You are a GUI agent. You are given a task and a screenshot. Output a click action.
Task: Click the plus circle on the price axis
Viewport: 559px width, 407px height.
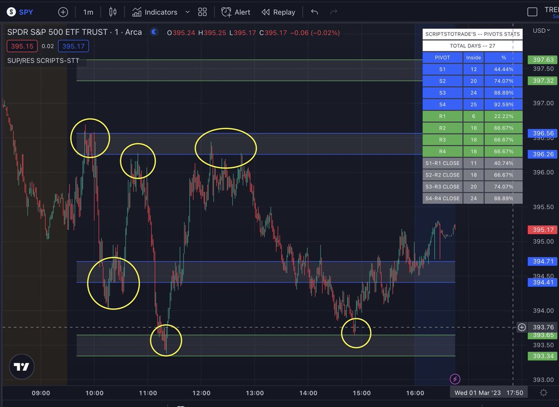point(522,327)
